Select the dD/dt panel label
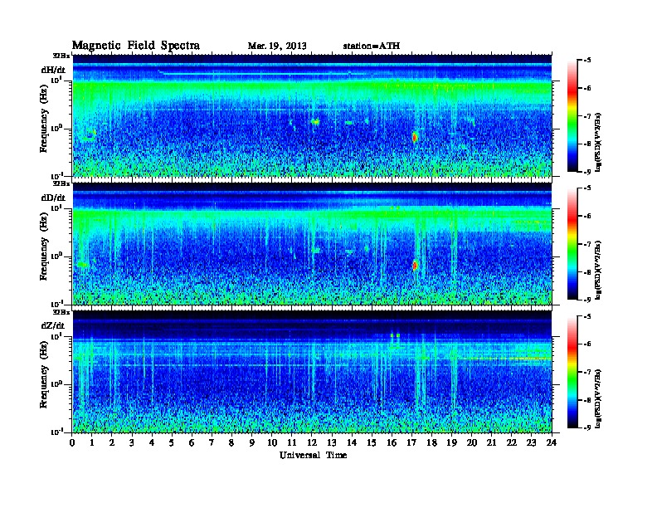The width and height of the screenshot is (657, 508). (x=53, y=198)
